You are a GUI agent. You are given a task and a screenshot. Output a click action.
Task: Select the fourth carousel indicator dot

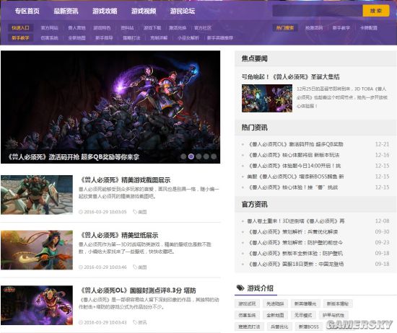(x=206, y=156)
